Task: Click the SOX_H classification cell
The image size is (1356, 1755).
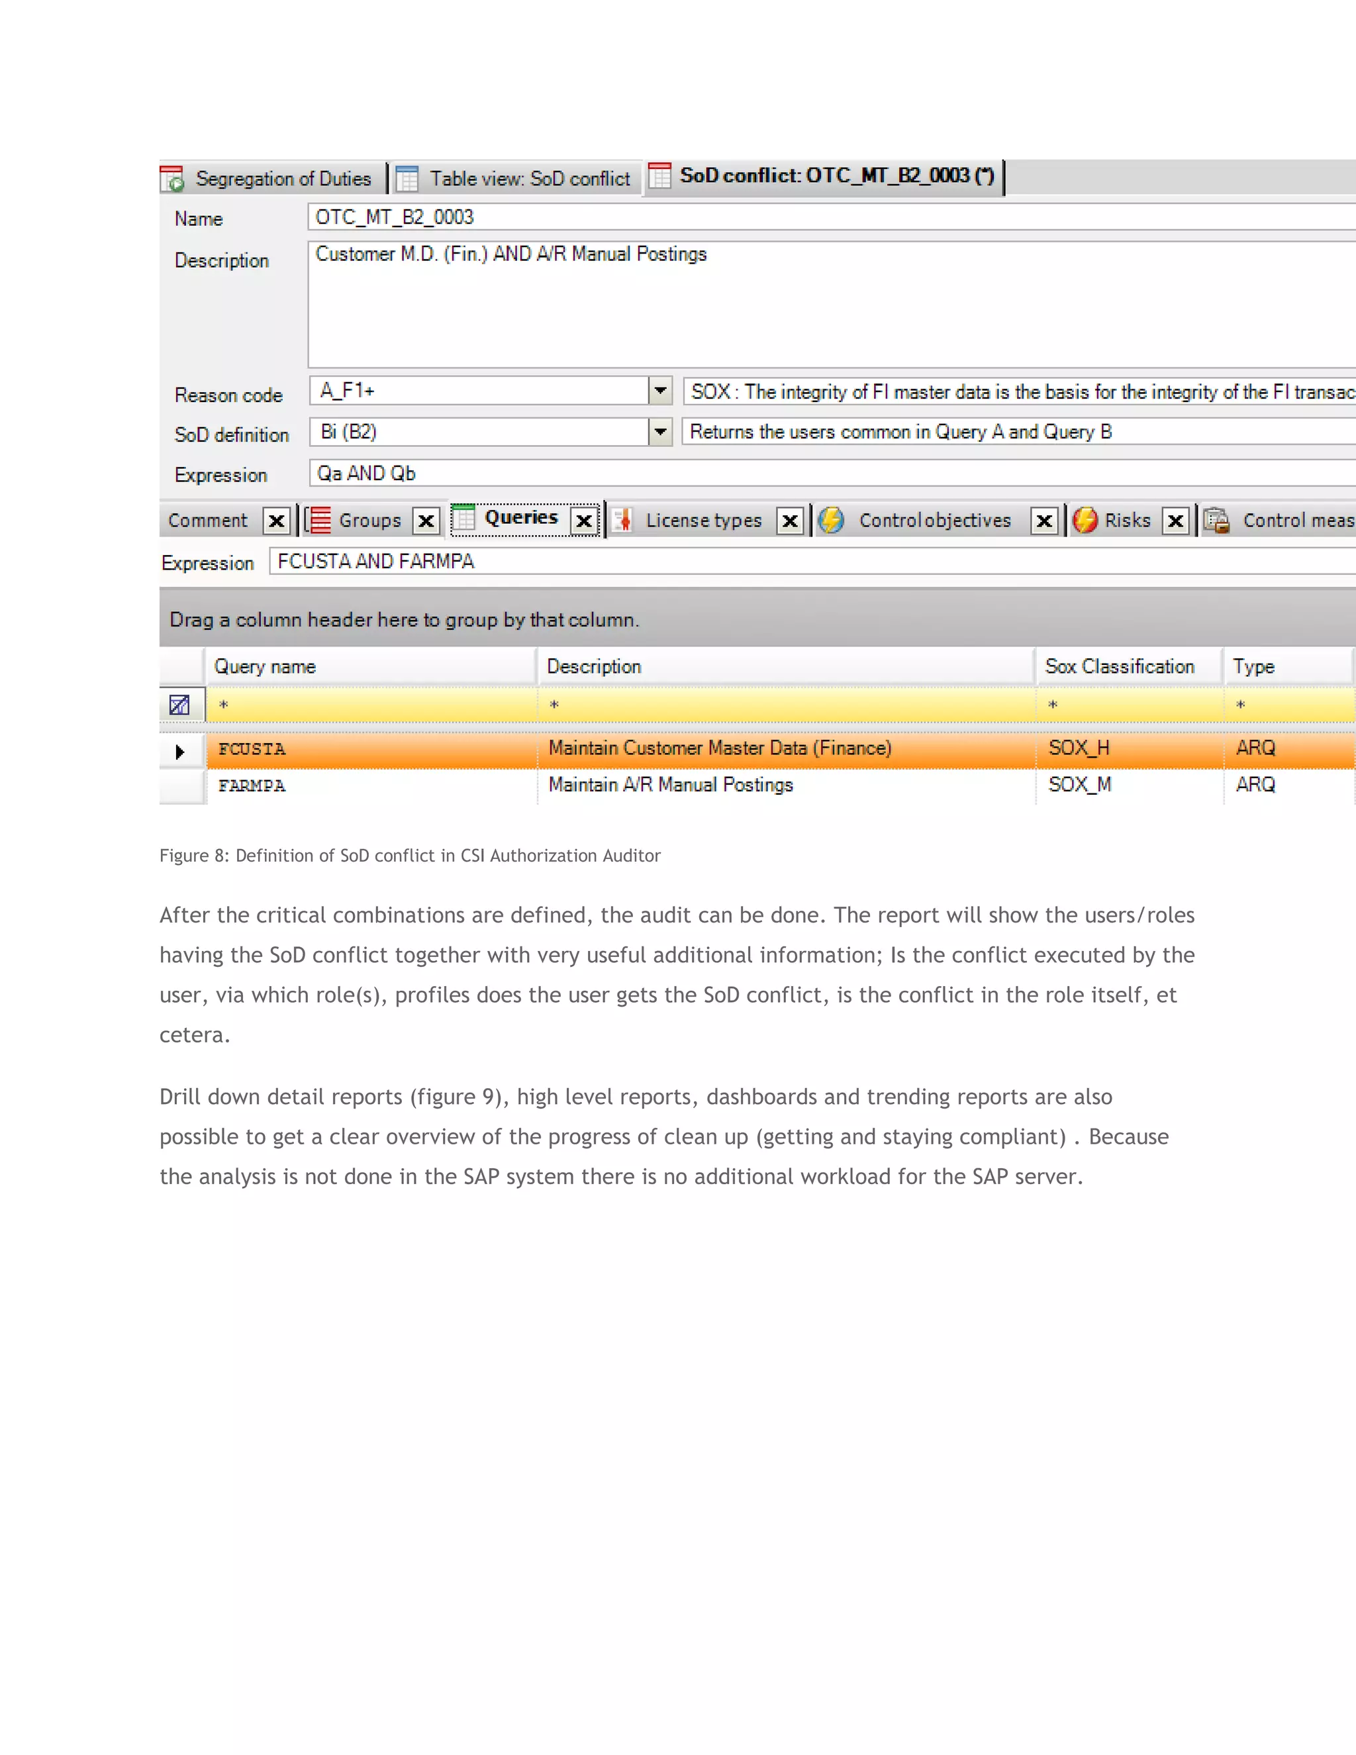Action: (1130, 749)
